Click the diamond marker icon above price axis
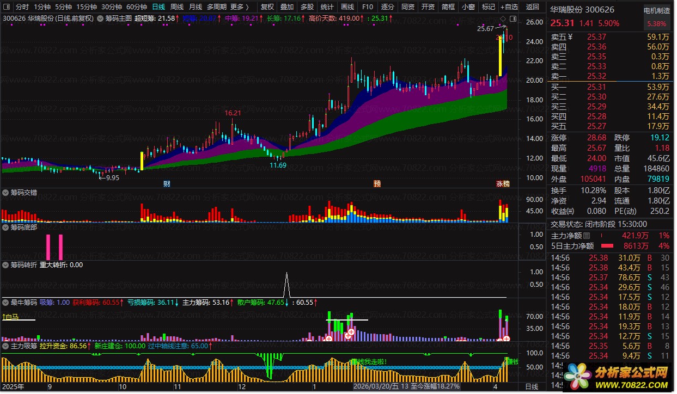Image resolution: width=677 pixels, height=394 pixels. (503, 19)
